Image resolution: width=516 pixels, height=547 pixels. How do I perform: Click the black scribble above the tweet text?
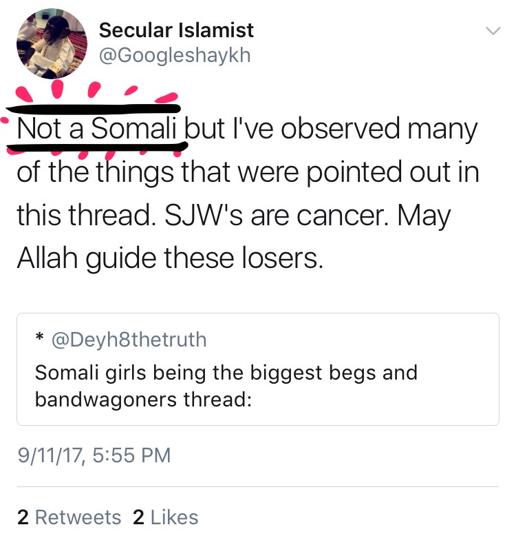click(x=93, y=107)
